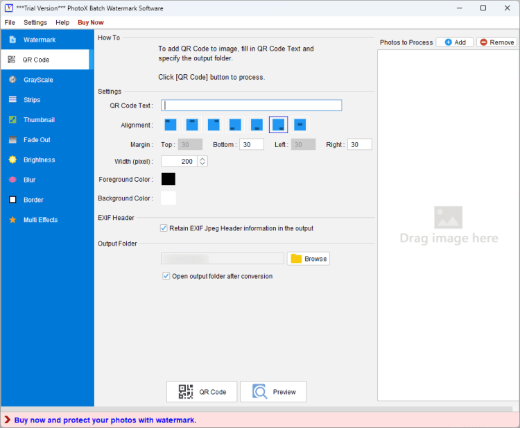Click the Right margin field
This screenshot has height=428, width=520.
[x=359, y=145]
